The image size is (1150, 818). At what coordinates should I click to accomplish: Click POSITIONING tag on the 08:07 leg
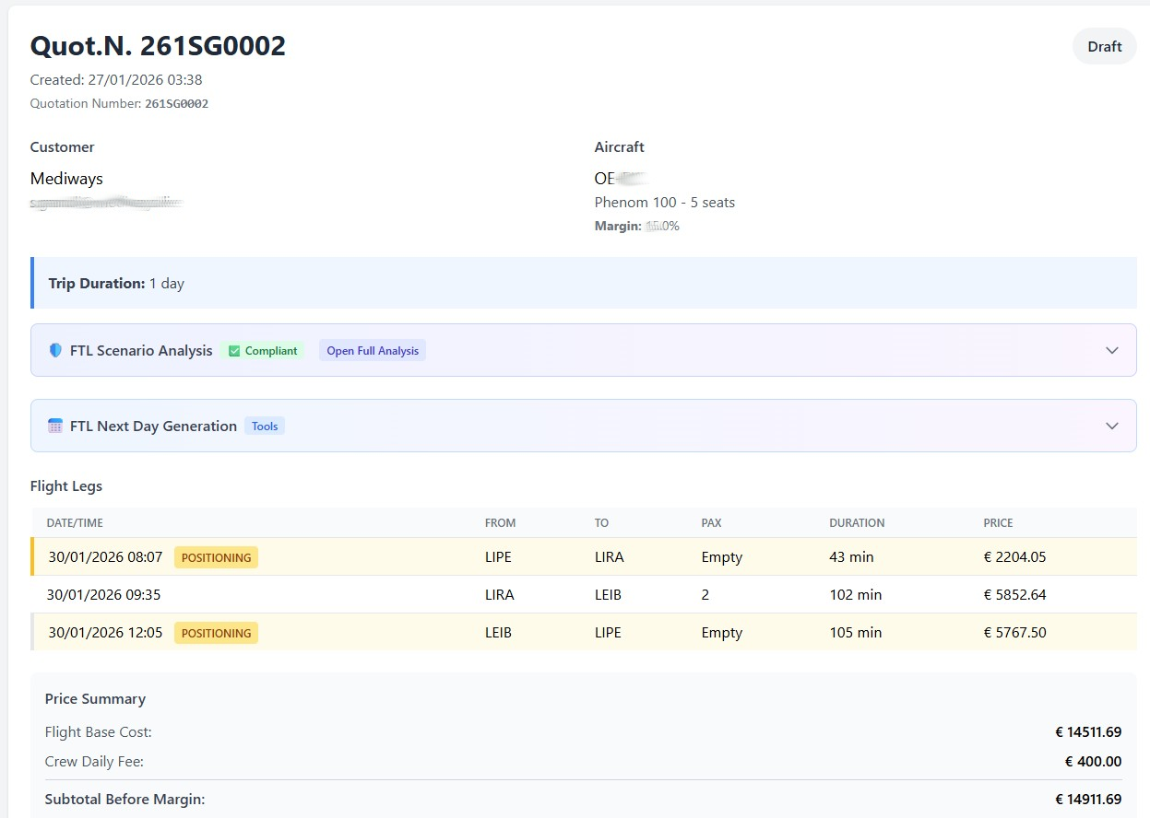pyautogui.click(x=216, y=557)
